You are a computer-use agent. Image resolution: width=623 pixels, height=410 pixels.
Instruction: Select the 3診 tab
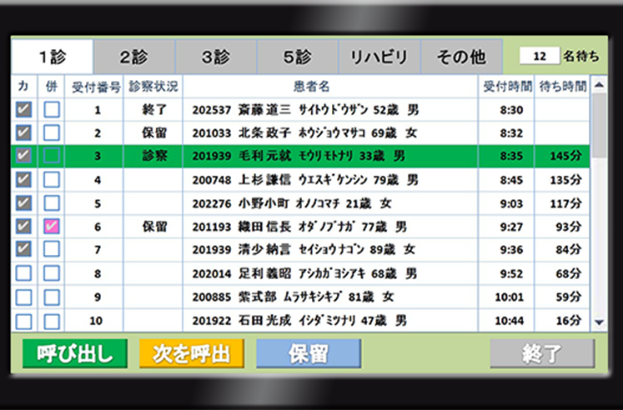216,57
